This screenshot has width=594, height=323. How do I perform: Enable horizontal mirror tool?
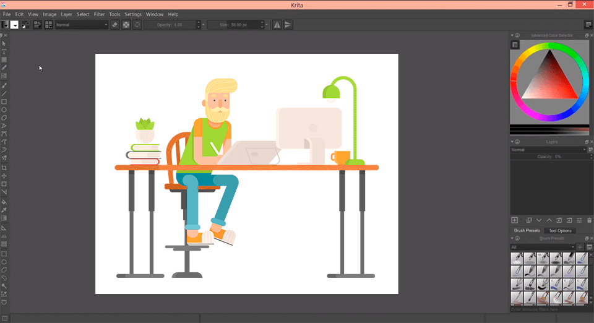click(277, 25)
